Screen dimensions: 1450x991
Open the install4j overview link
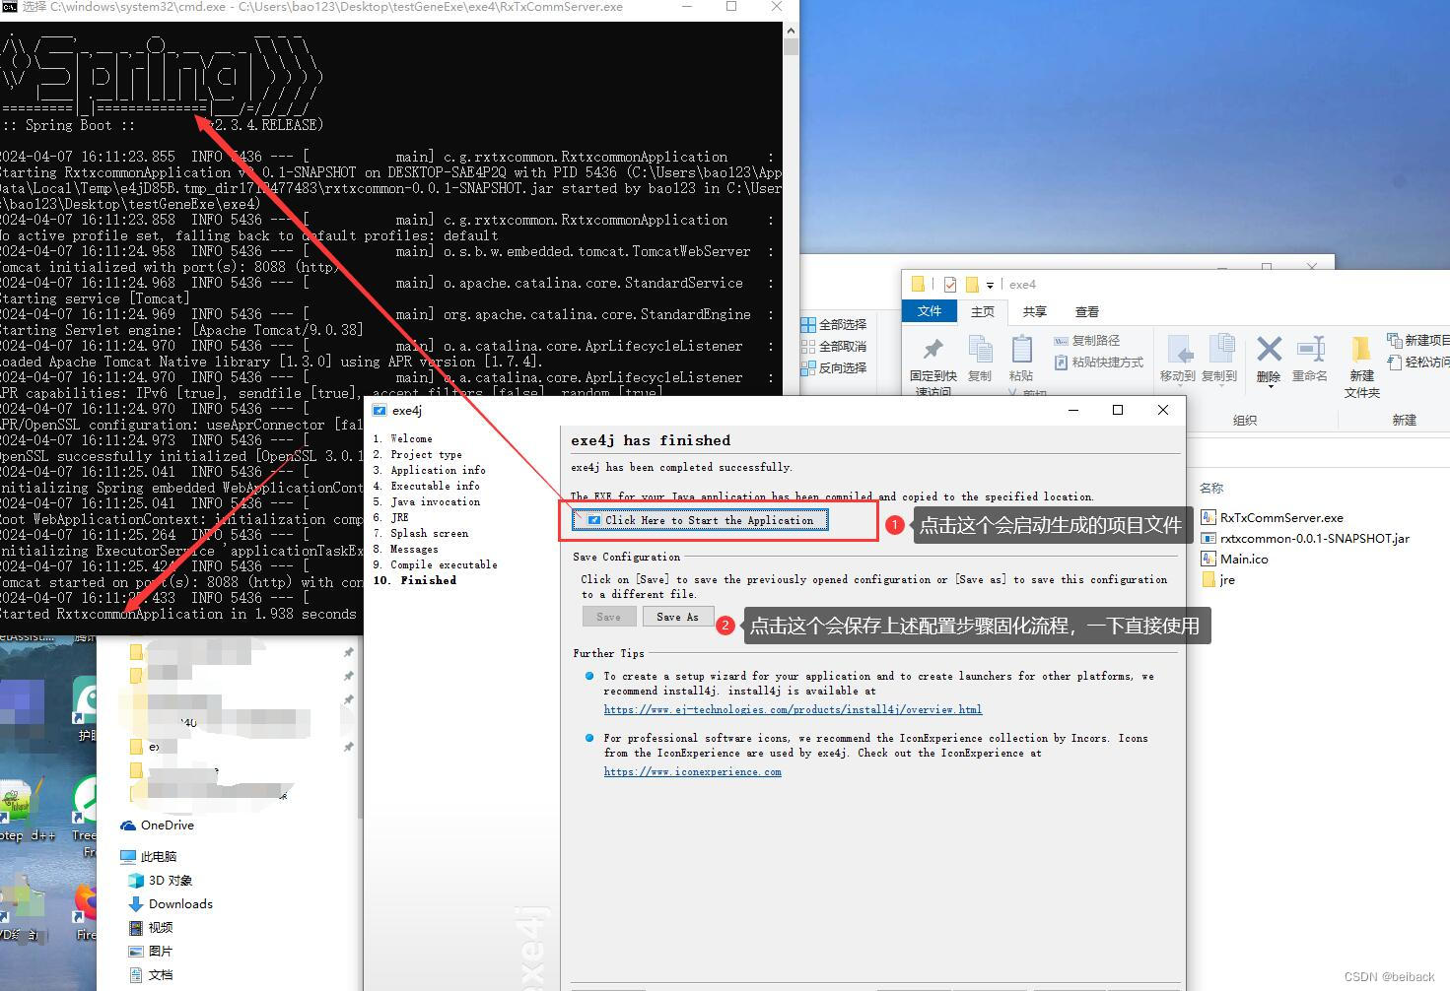coord(793,709)
